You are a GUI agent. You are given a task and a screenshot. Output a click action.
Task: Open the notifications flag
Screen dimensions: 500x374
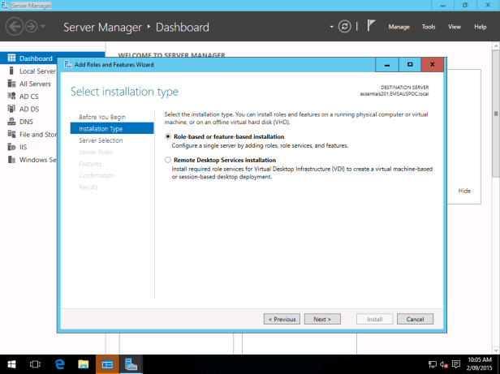click(370, 27)
